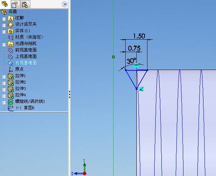Click the triangle's top-left vertex point
The height and width of the screenshot is (176, 216).
click(x=126, y=70)
